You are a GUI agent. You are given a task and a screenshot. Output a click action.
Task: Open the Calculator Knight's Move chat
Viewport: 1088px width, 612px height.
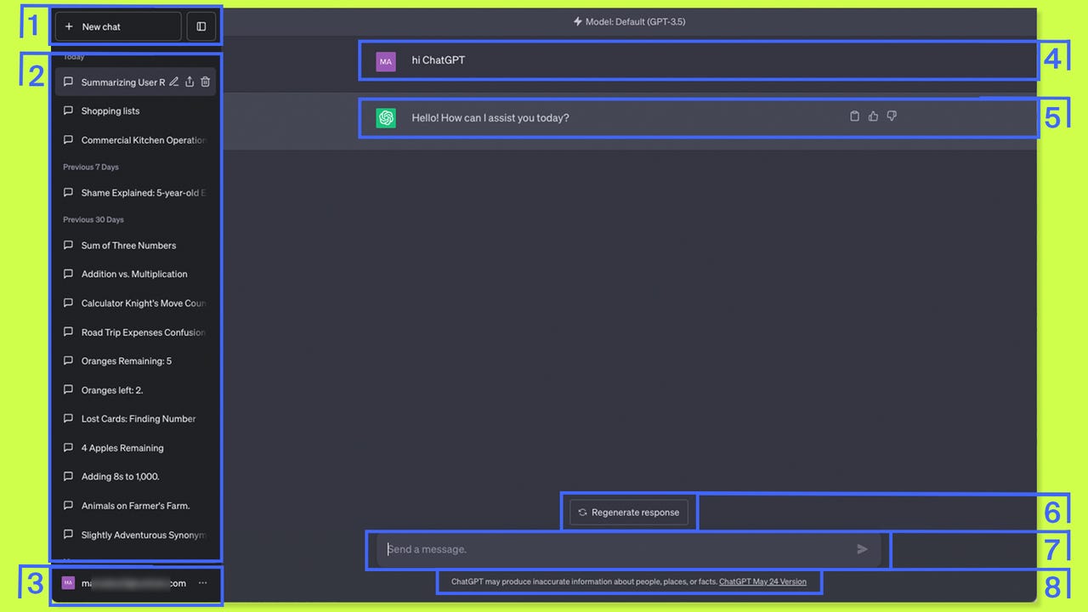(135, 303)
